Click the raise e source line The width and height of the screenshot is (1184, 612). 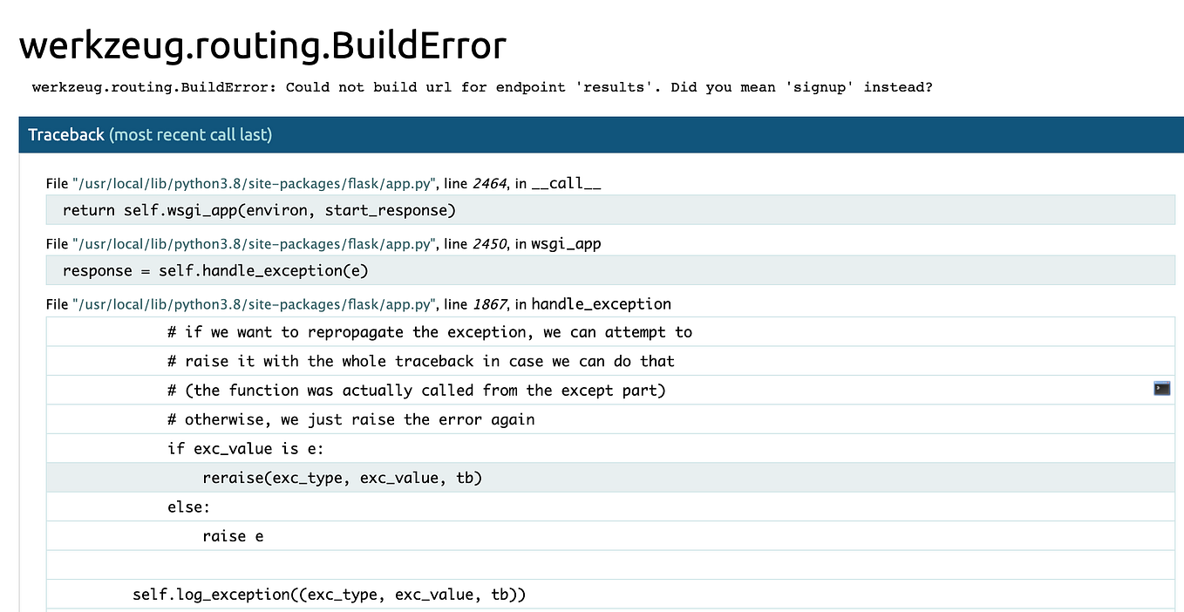[x=233, y=535]
